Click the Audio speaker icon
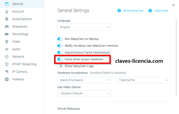Viewport: 179px width, 114px height. click(x=7, y=49)
